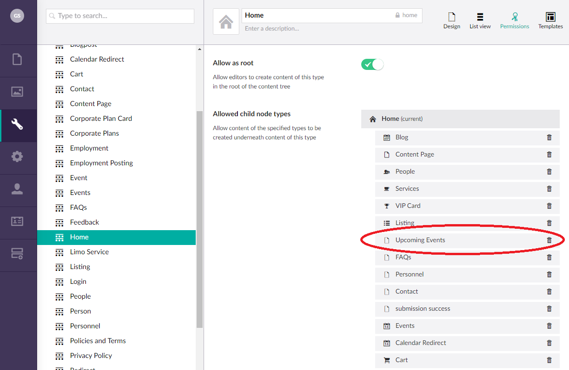The width and height of the screenshot is (569, 370).
Task: Open the Content section in sidebar
Action: 17,60
